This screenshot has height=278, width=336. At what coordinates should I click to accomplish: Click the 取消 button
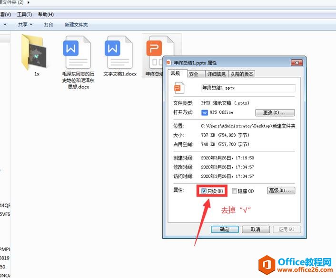(x=256, y=229)
